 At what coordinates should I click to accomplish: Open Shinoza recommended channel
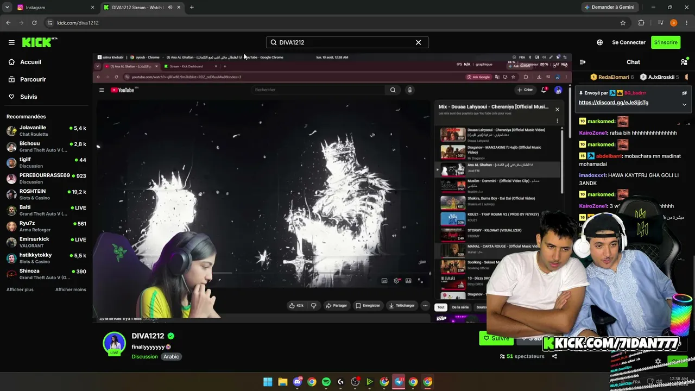46,274
